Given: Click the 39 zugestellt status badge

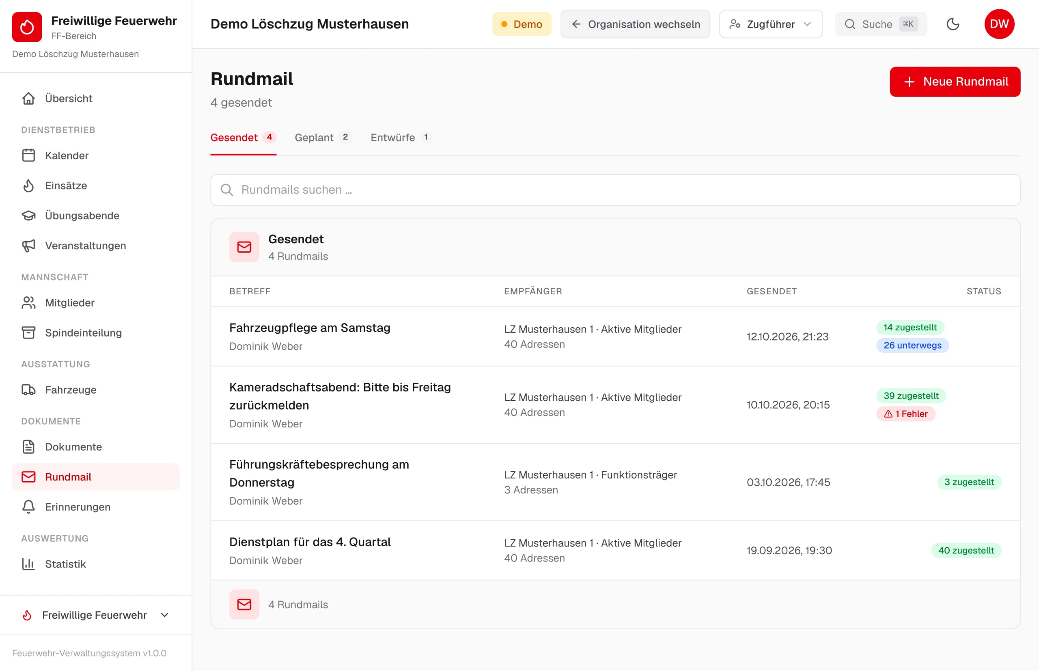Looking at the screenshot, I should pyautogui.click(x=911, y=396).
